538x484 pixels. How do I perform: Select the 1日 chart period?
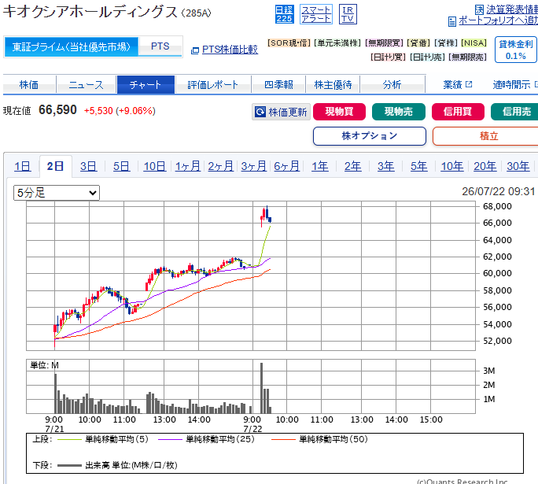point(23,167)
